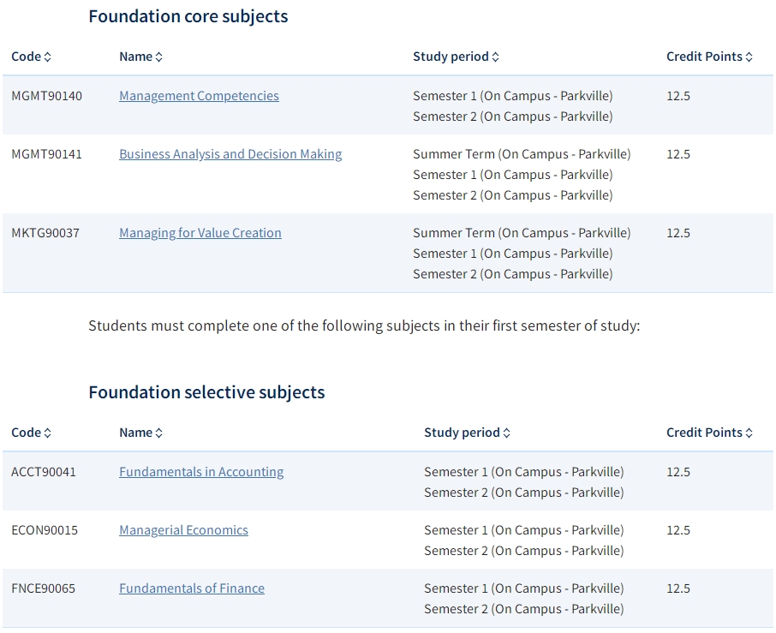Sort core subjects by Study period
The height and width of the screenshot is (633, 776).
click(457, 57)
